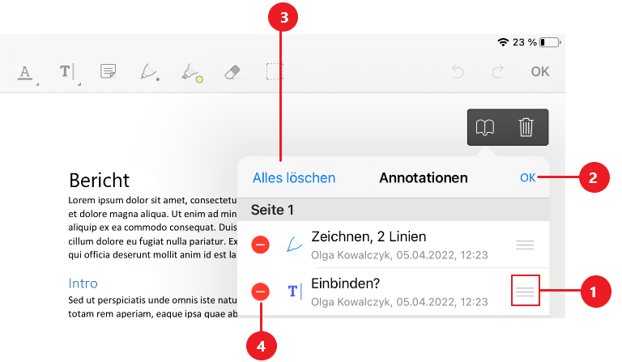
Task: Tap Alles löschen to clear annotations
Action: (294, 177)
